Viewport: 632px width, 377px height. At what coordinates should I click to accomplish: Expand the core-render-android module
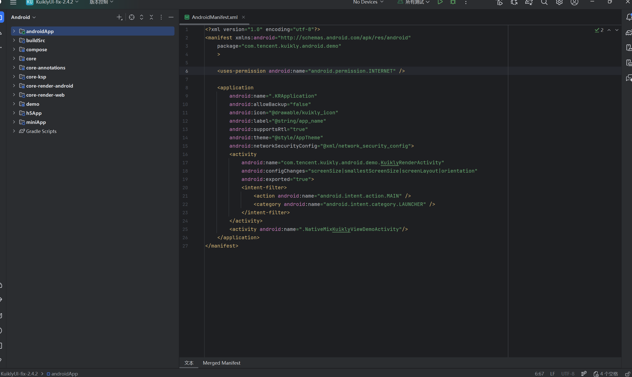(14, 86)
